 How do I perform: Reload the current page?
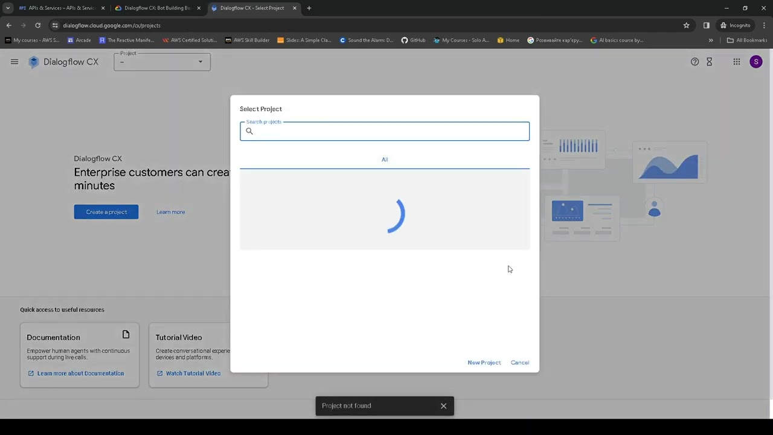click(x=37, y=25)
